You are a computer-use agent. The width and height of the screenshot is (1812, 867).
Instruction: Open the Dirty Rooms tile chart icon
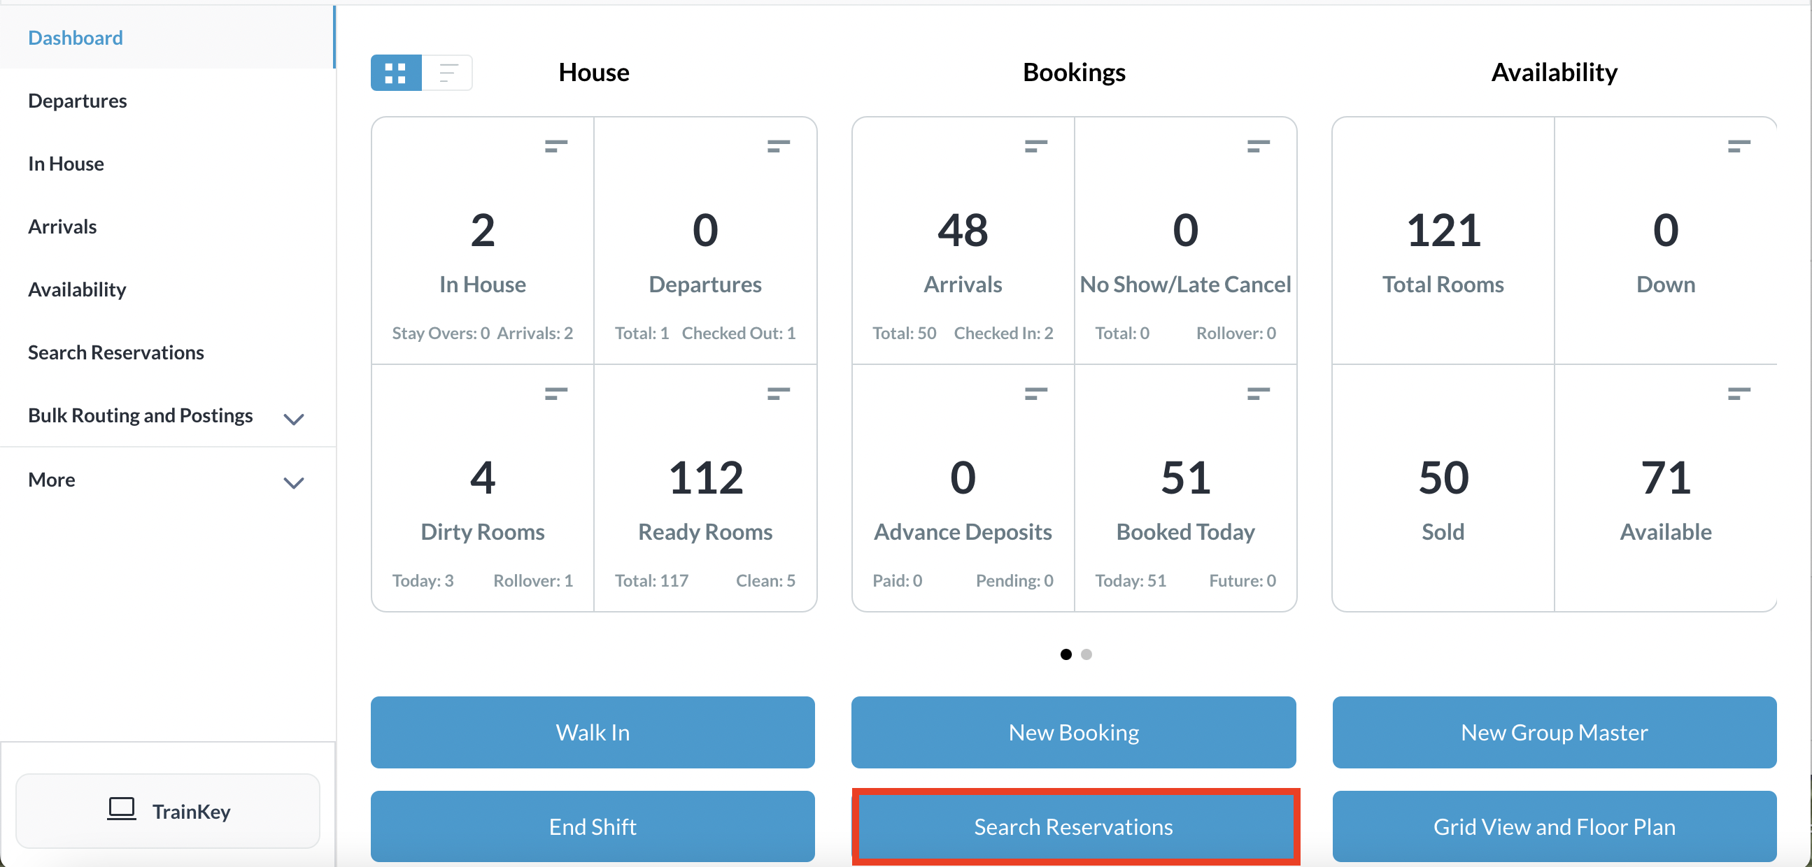555,394
